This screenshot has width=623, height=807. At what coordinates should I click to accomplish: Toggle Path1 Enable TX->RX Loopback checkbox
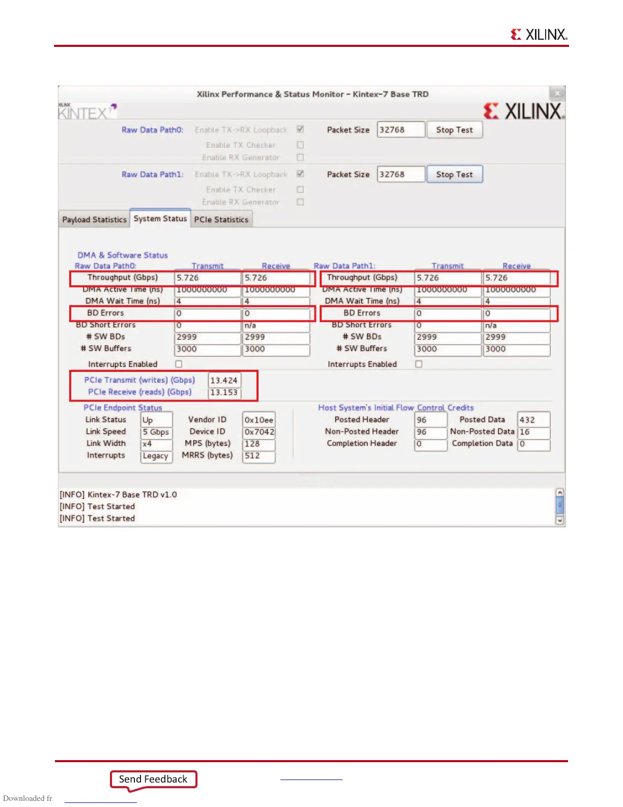coord(300,174)
